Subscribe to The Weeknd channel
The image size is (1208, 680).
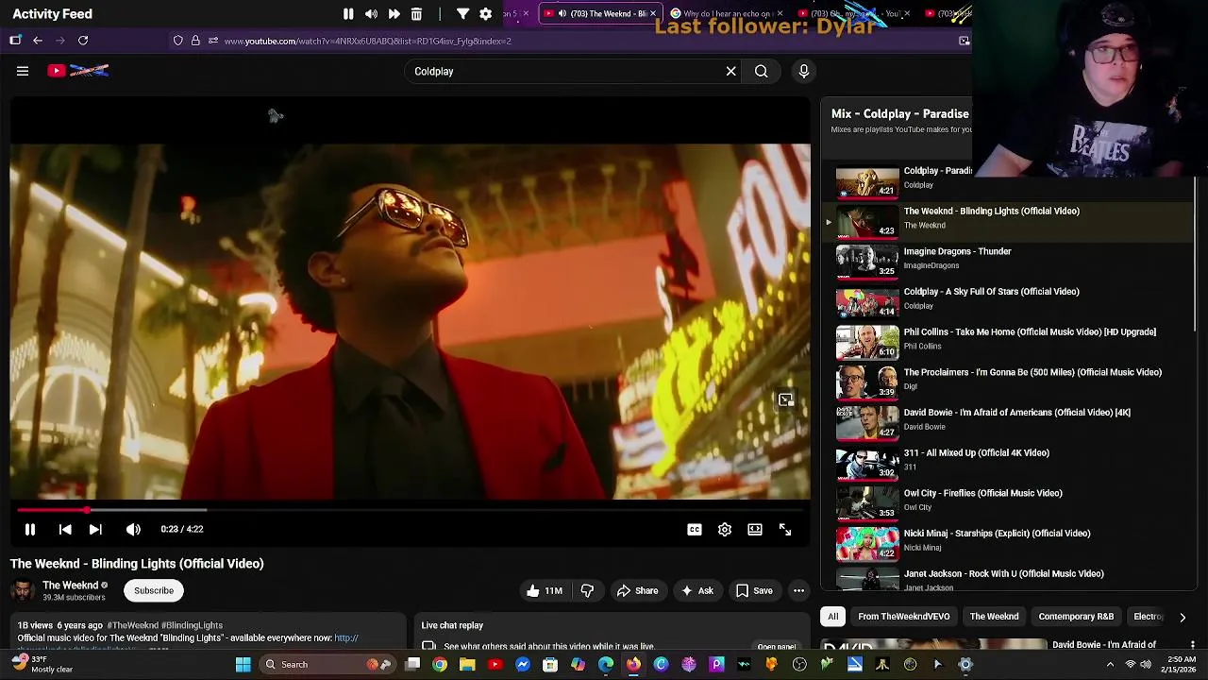point(154,591)
